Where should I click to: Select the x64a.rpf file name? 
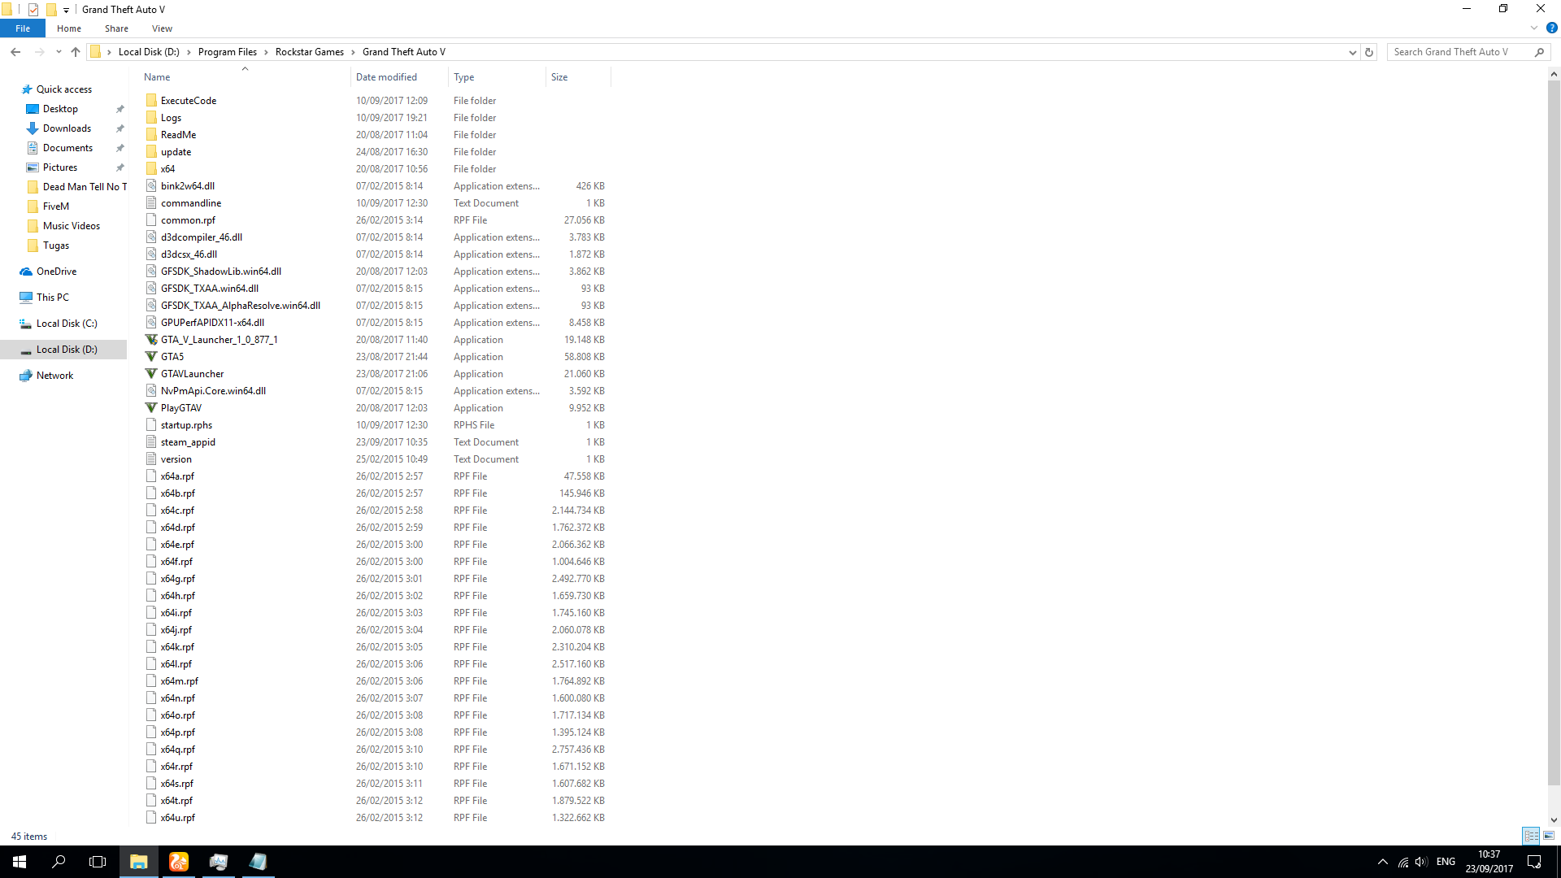[177, 476]
